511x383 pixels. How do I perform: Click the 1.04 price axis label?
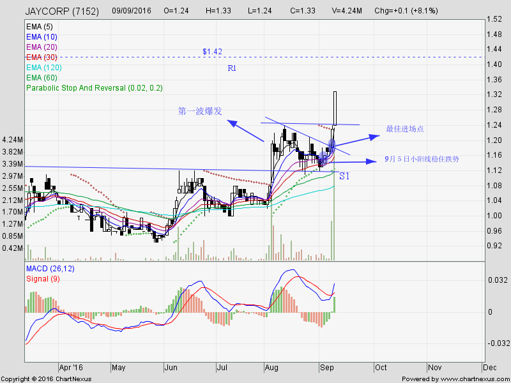click(494, 200)
